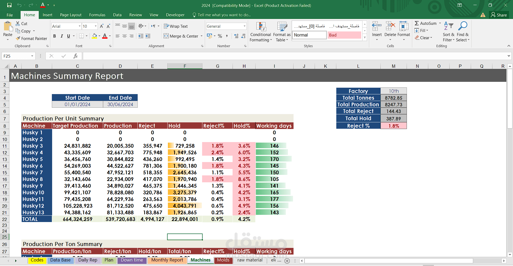Apply the Bad cell style
This screenshot has height=266, width=513.
point(344,35)
